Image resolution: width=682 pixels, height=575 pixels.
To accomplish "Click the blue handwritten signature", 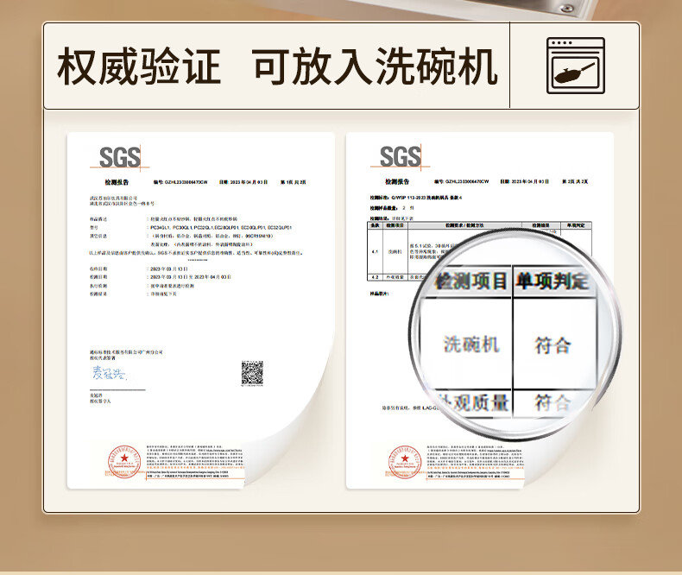I will [x=110, y=372].
